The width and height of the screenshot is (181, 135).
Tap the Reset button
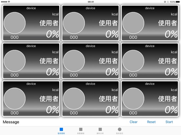151,122
